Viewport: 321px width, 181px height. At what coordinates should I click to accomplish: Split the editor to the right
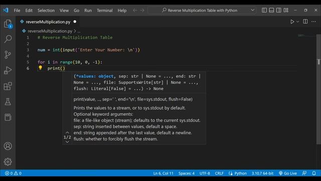click(305, 21)
